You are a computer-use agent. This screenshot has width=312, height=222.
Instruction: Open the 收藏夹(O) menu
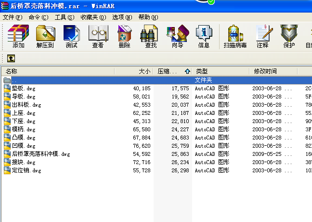pyautogui.click(x=93, y=17)
